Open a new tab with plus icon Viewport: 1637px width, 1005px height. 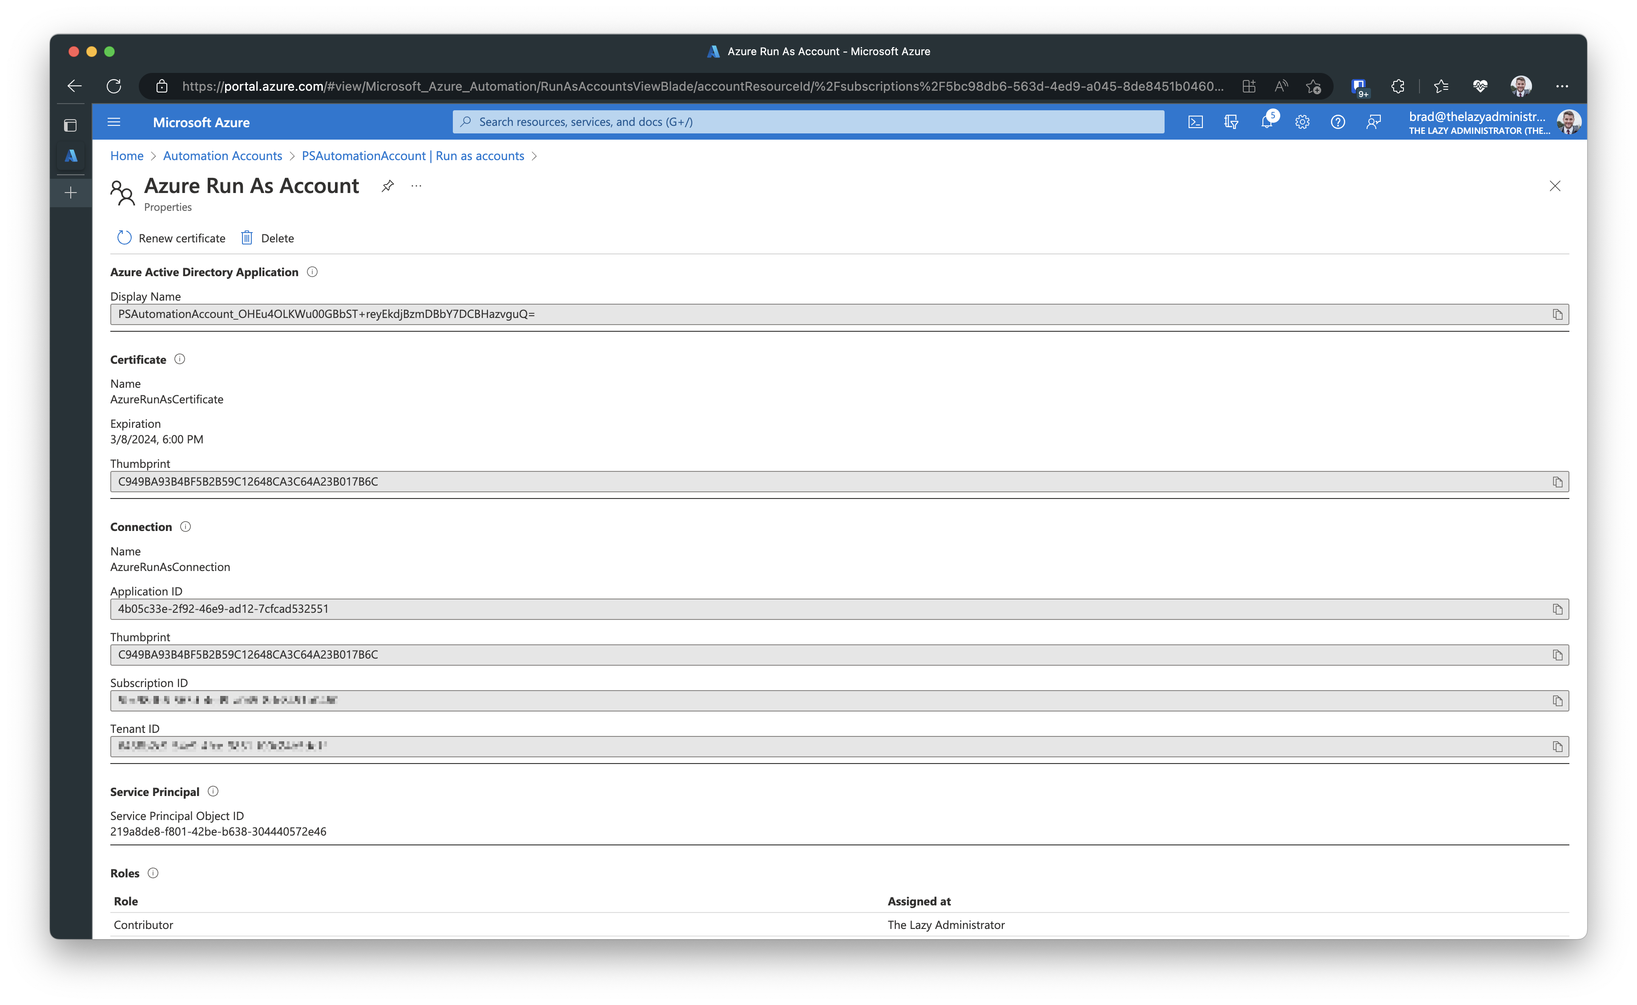[71, 193]
